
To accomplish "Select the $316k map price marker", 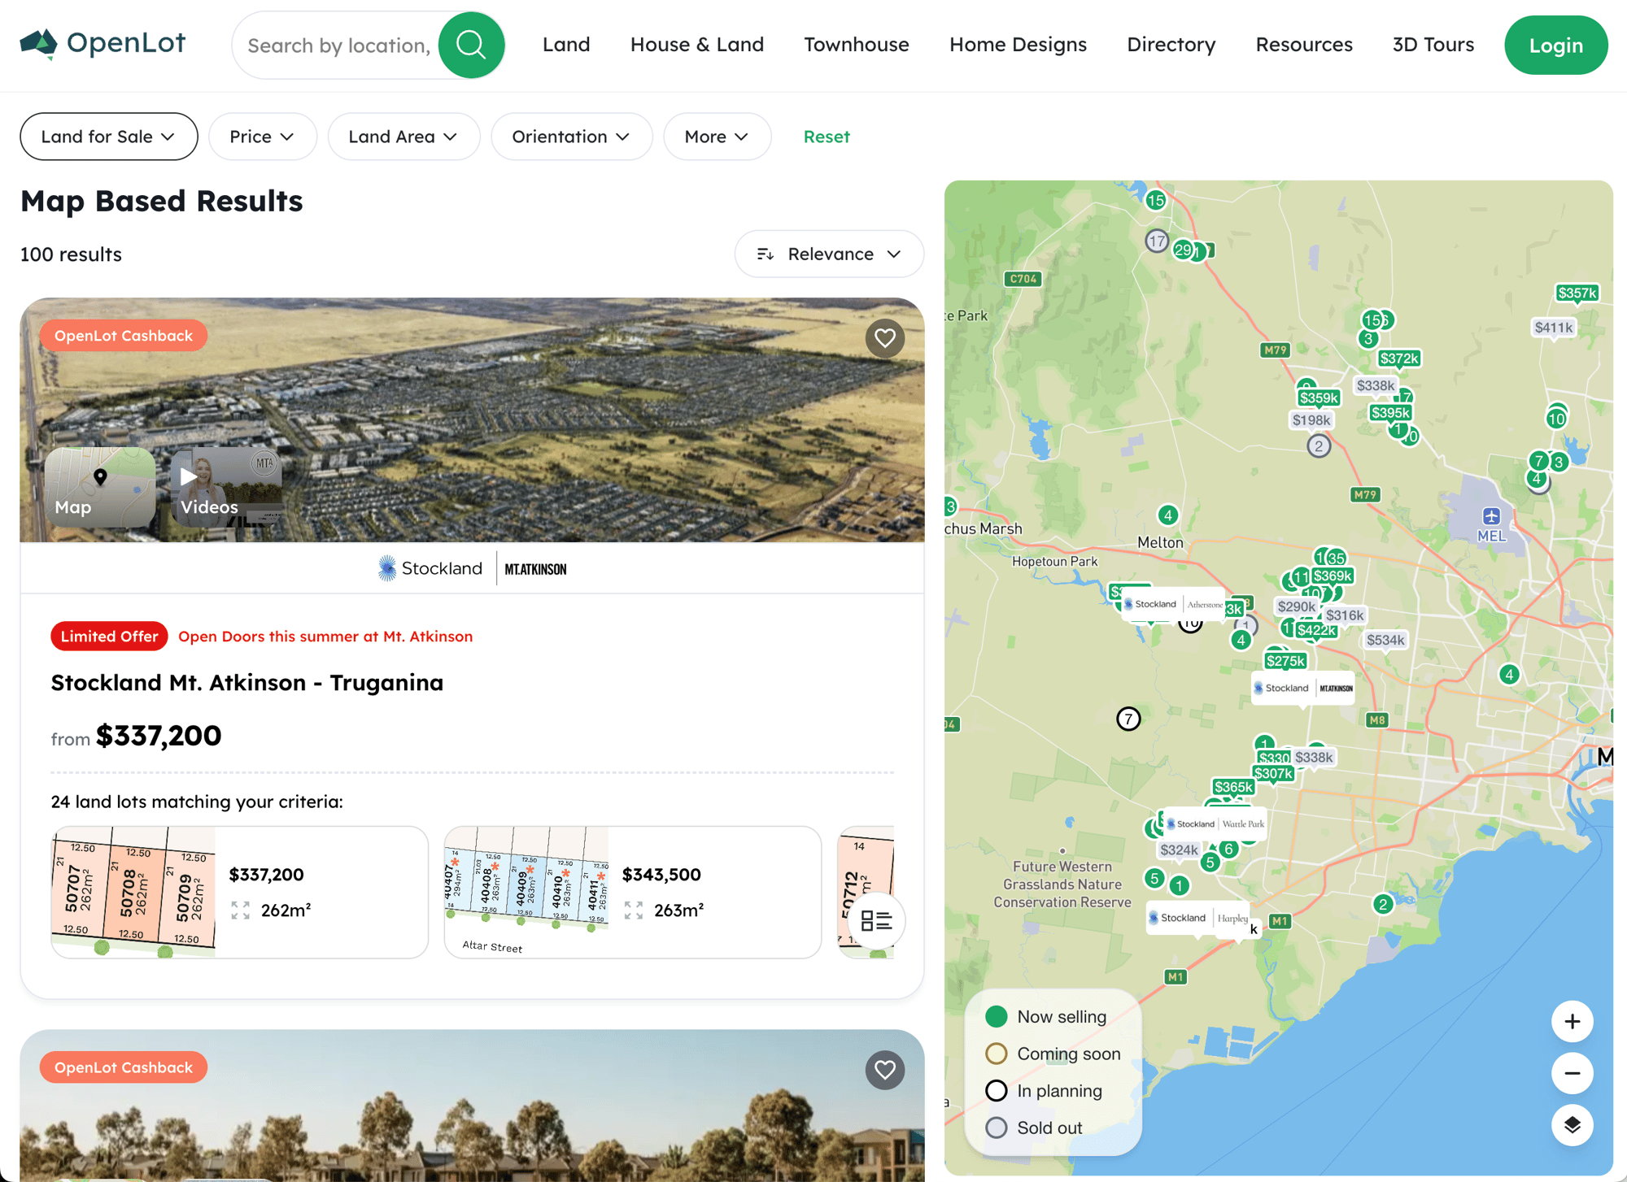I will point(1345,616).
